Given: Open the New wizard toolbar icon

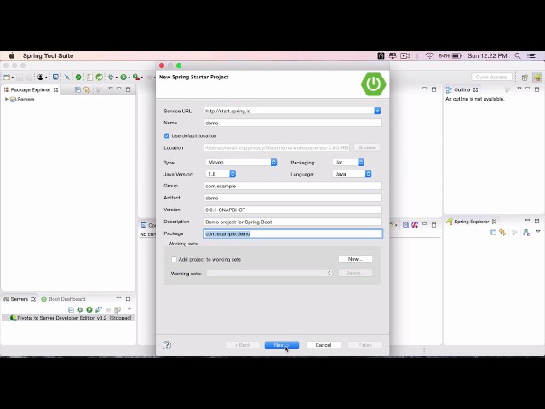Looking at the screenshot, I should [x=7, y=78].
